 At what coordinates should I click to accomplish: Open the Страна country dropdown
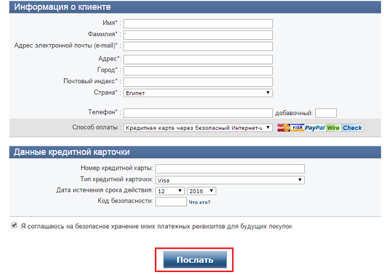(x=198, y=93)
